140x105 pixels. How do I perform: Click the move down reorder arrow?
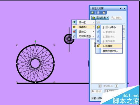116,86
